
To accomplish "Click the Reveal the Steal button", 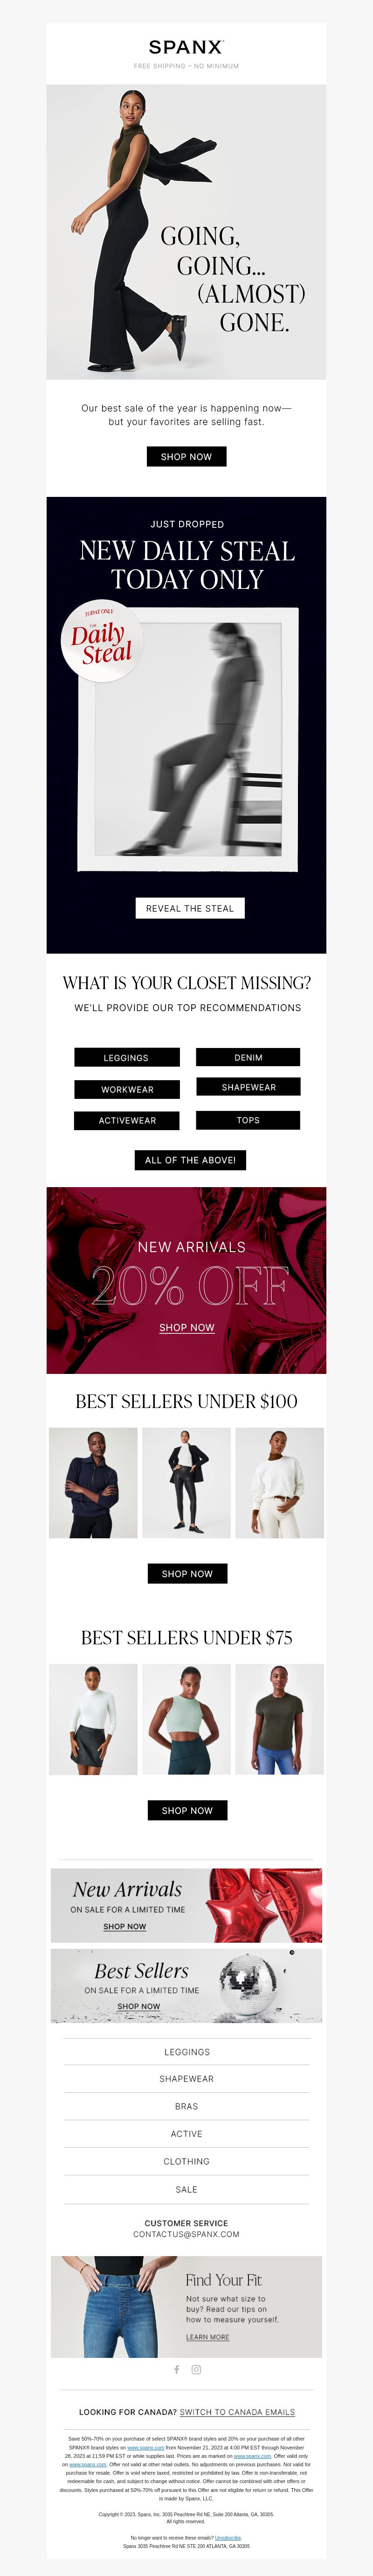I will click(x=189, y=908).
